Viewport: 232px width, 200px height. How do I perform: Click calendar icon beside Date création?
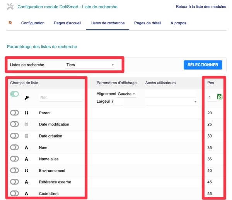click(27, 136)
